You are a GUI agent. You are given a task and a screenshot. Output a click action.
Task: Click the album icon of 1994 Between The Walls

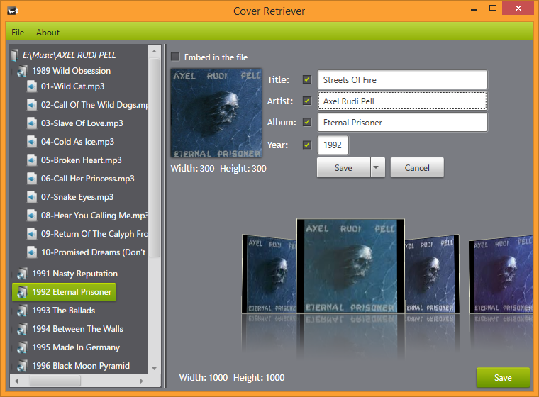[22, 329]
